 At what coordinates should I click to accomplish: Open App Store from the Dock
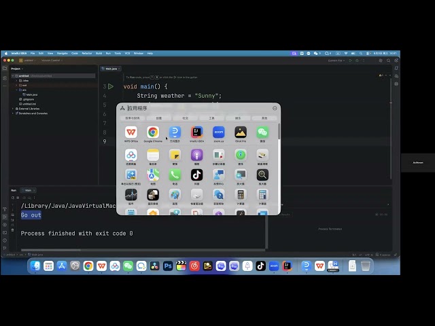pos(62,266)
